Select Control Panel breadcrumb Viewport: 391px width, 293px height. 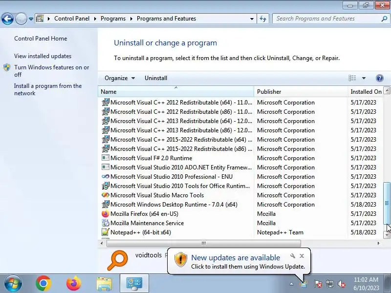pos(72,19)
